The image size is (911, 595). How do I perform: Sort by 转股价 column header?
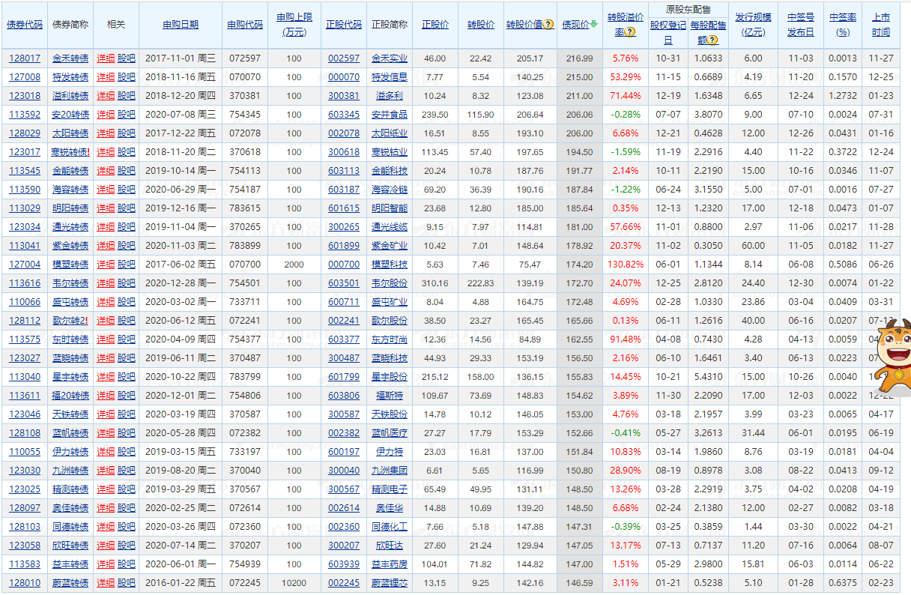480,25
